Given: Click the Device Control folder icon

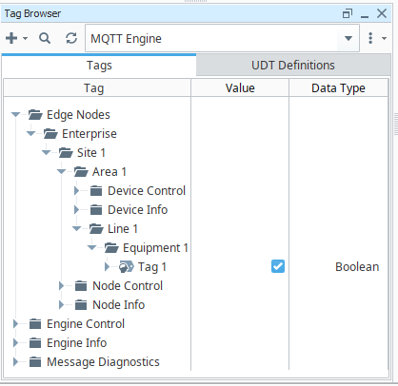Looking at the screenshot, I should [x=96, y=191].
